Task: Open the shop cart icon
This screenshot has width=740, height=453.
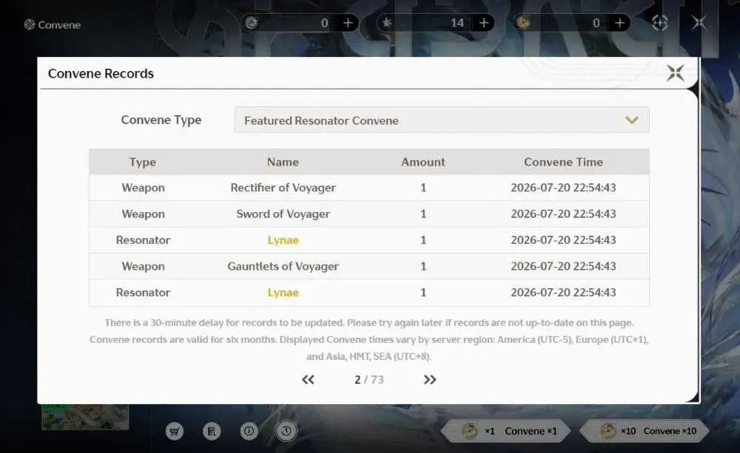Action: click(175, 431)
